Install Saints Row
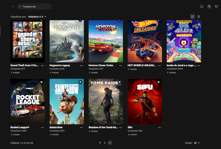 point(54,134)
